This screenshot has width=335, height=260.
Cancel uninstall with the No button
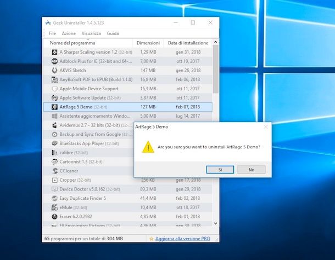252,170
